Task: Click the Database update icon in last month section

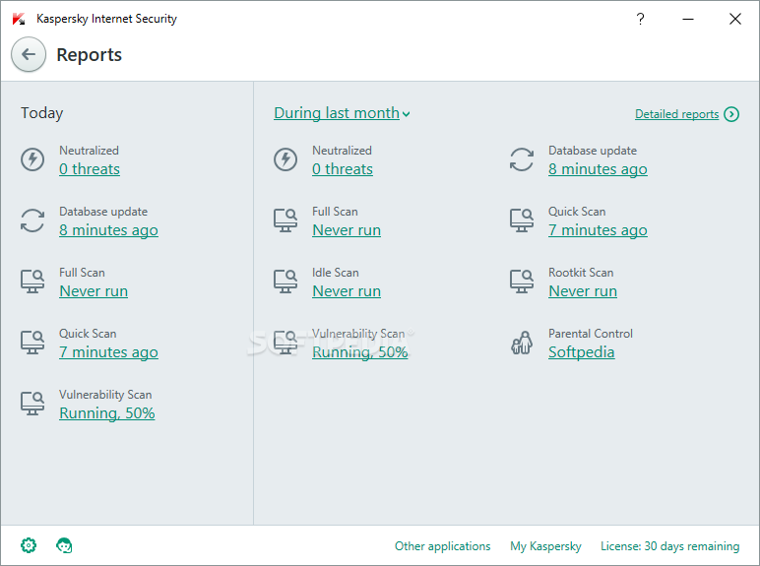Action: [522, 159]
